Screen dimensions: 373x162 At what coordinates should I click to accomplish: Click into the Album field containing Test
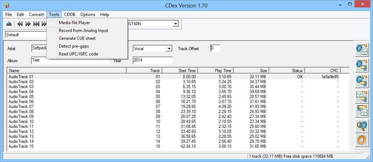point(70,61)
